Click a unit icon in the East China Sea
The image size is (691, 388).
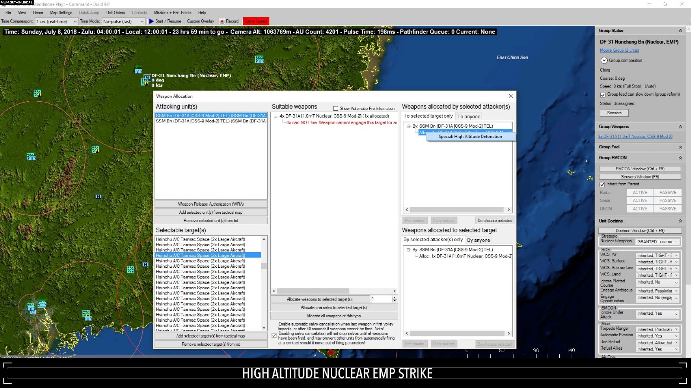[x=260, y=60]
